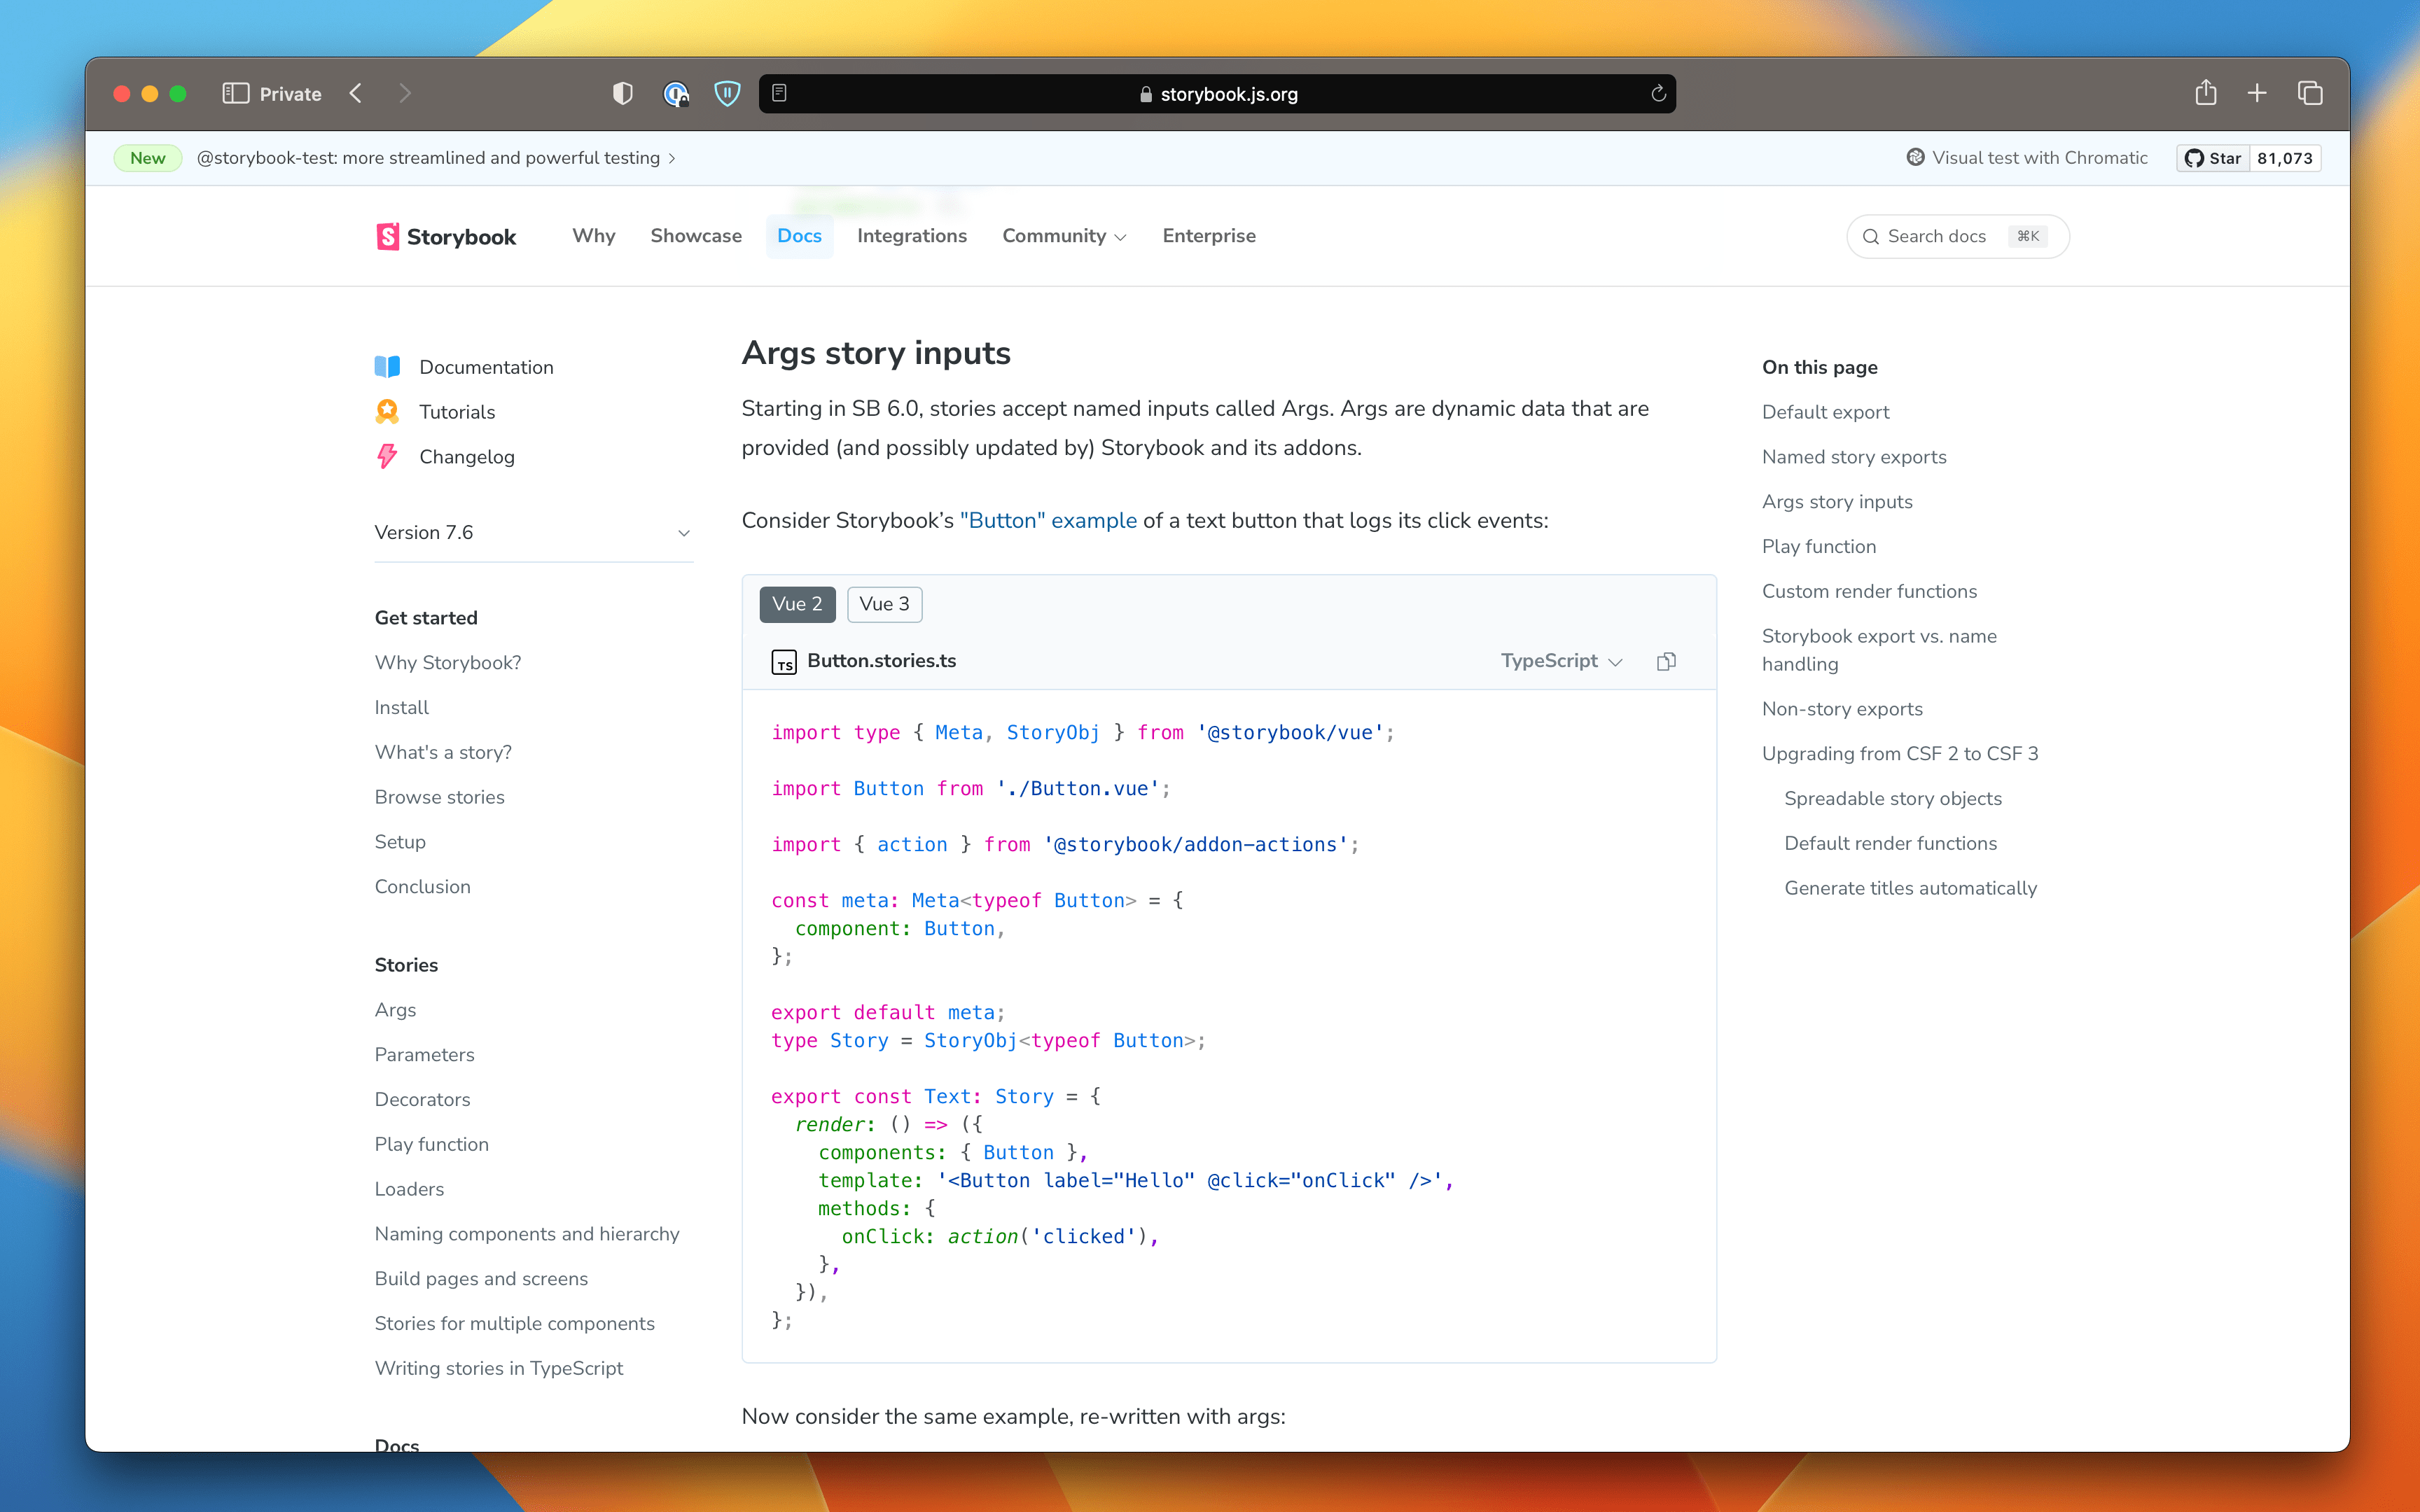
Task: Select the Vue 2 code toggle
Action: 797,604
